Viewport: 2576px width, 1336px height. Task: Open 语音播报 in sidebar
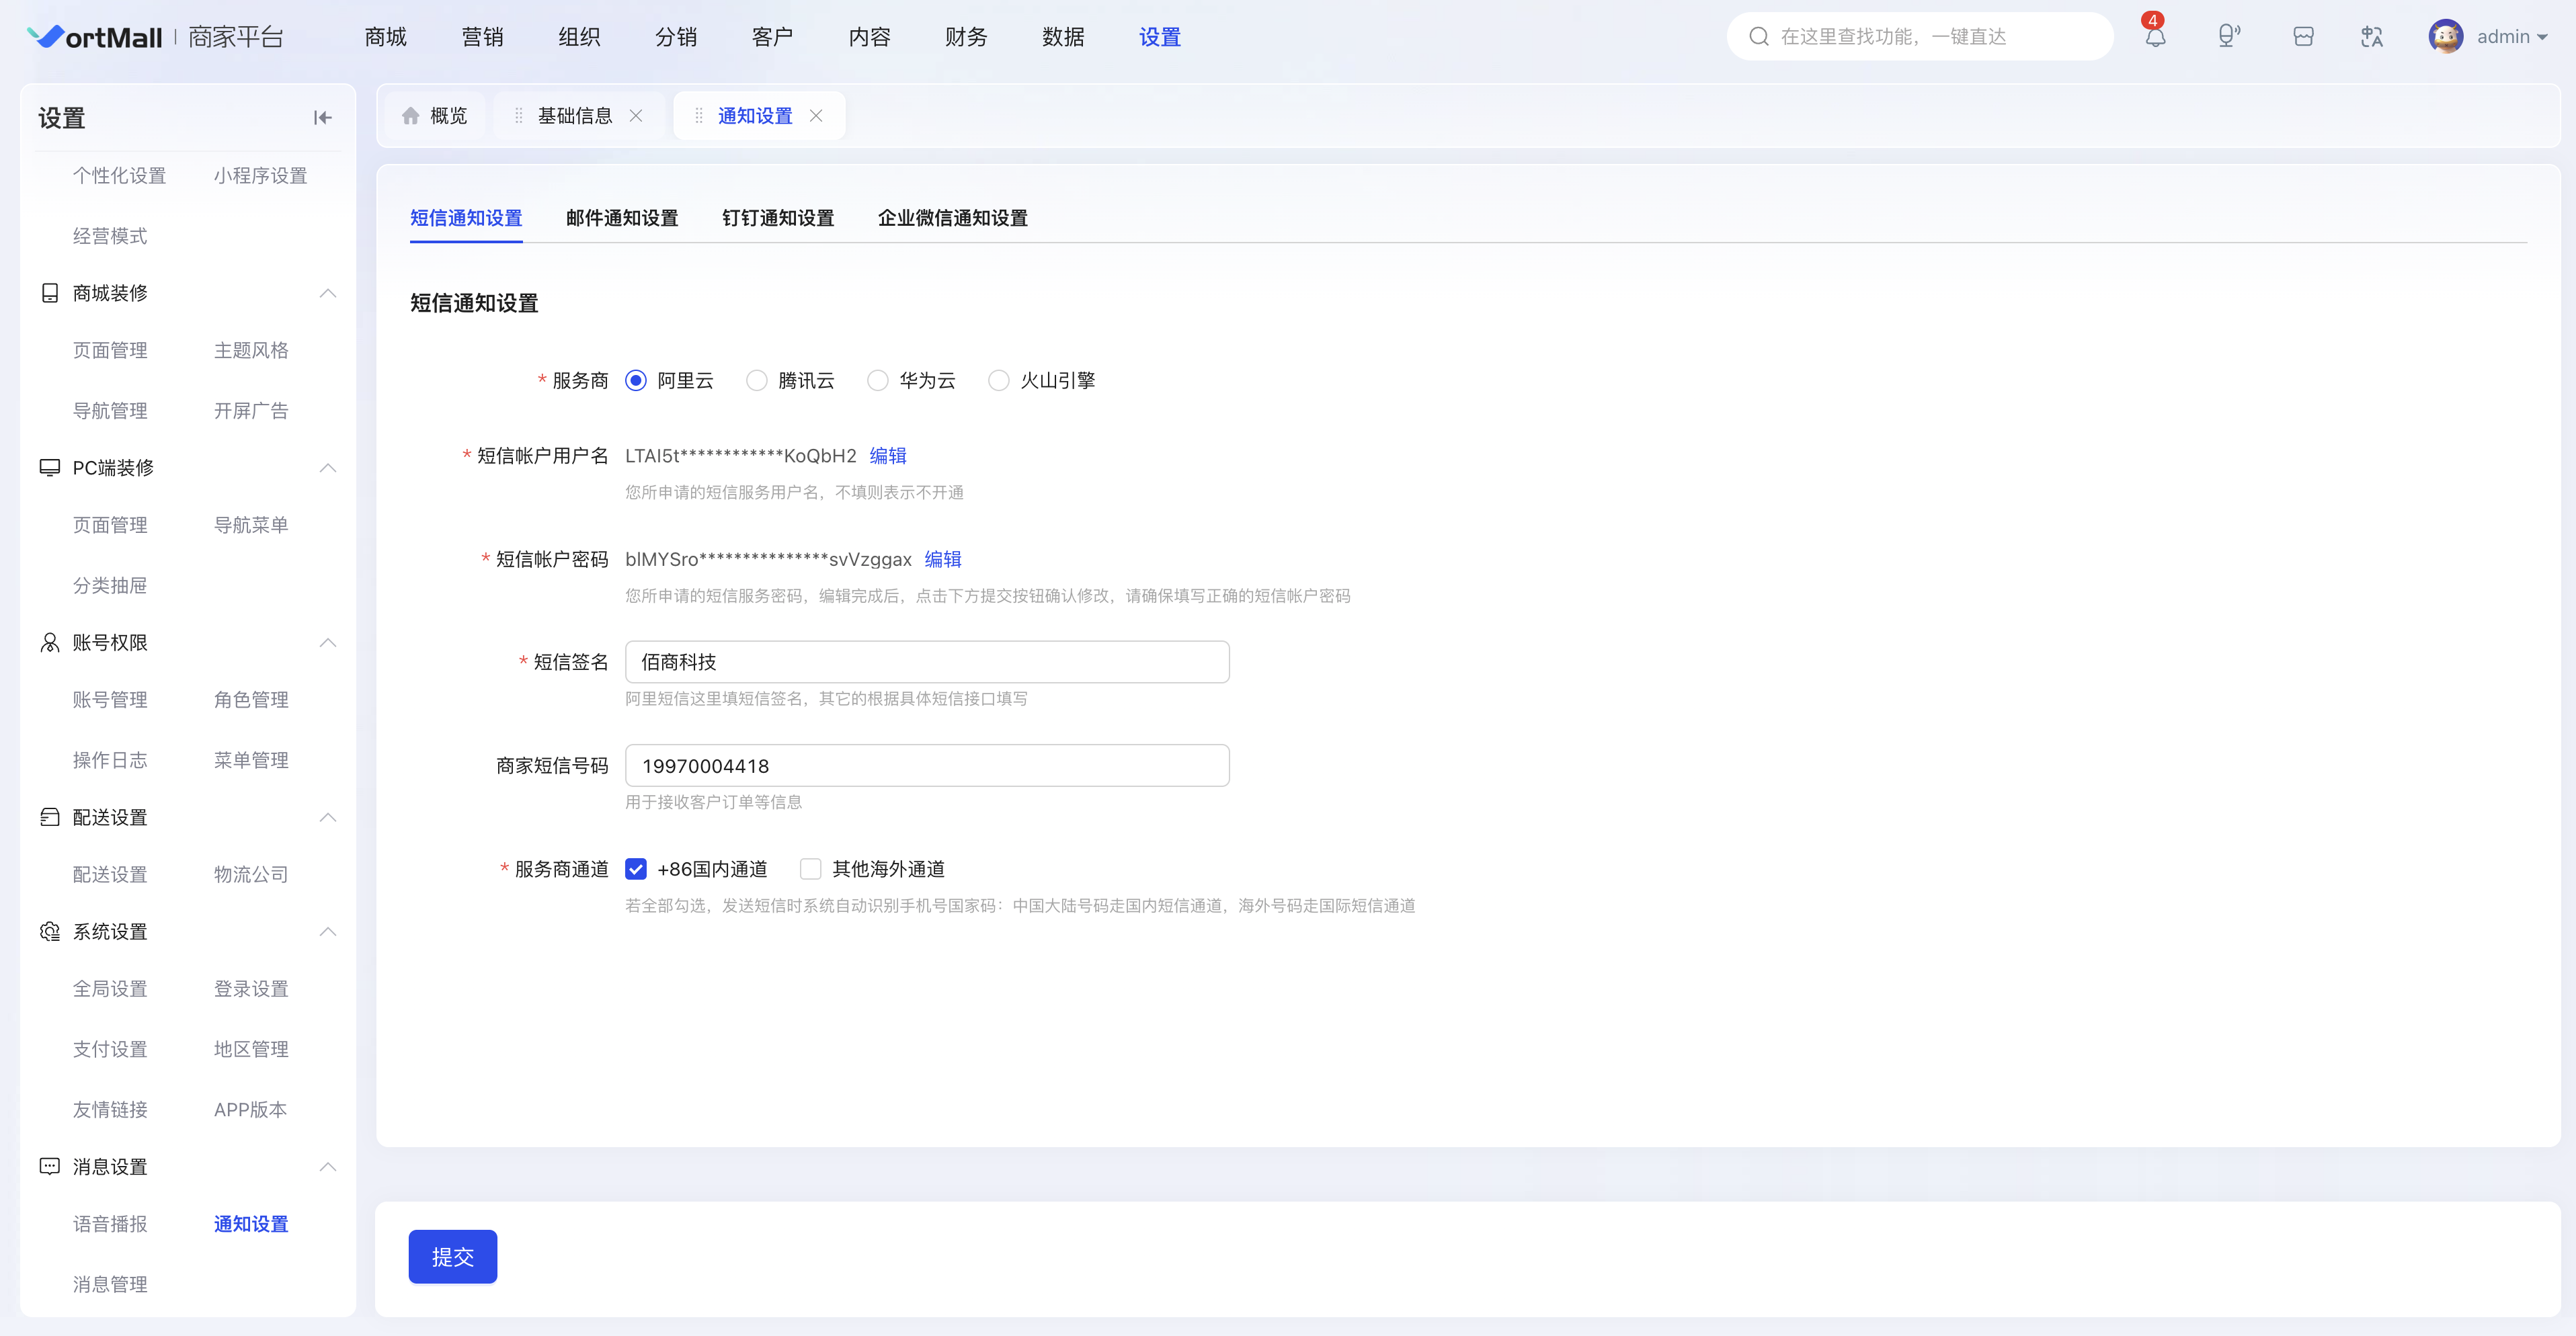click(110, 1224)
